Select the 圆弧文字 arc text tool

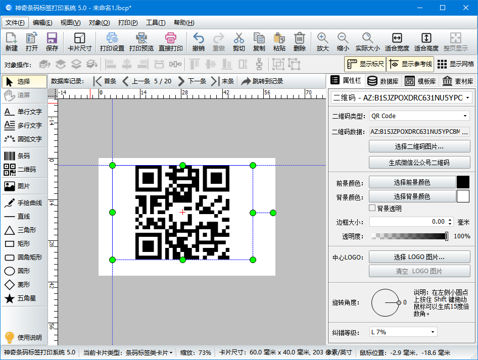tap(24, 139)
